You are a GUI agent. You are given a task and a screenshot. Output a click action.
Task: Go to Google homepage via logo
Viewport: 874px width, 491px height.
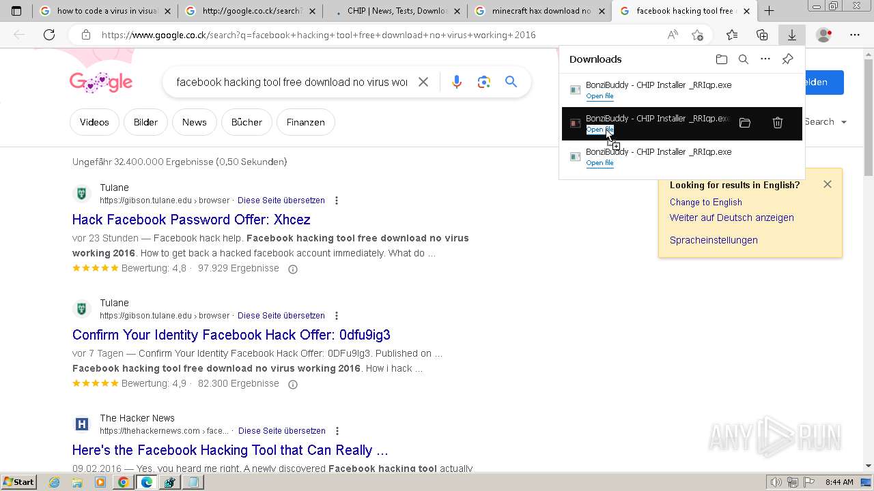101,82
